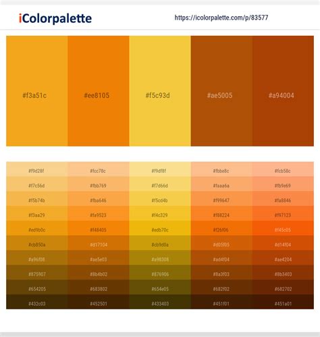
Task: Pick the #edb70c golden cell
Action: click(x=160, y=228)
